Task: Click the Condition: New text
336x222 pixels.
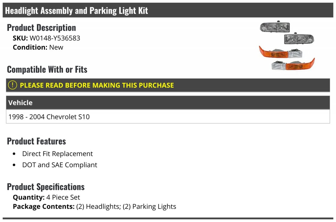Action: pyautogui.click(x=38, y=47)
